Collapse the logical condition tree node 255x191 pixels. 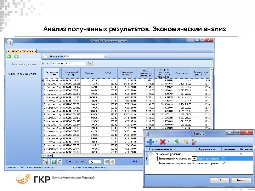151,154
